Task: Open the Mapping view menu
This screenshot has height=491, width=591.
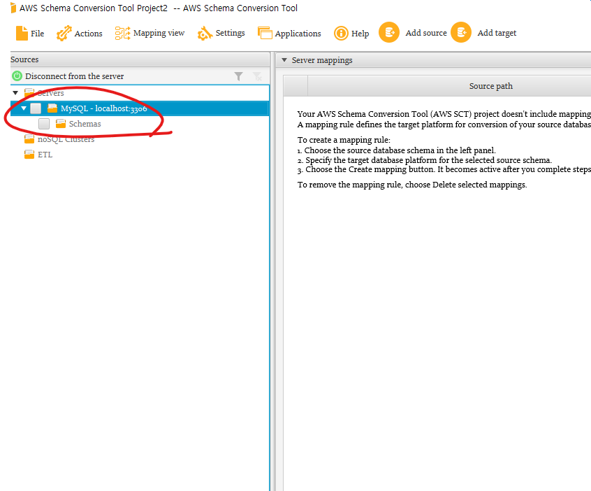Action: 149,33
